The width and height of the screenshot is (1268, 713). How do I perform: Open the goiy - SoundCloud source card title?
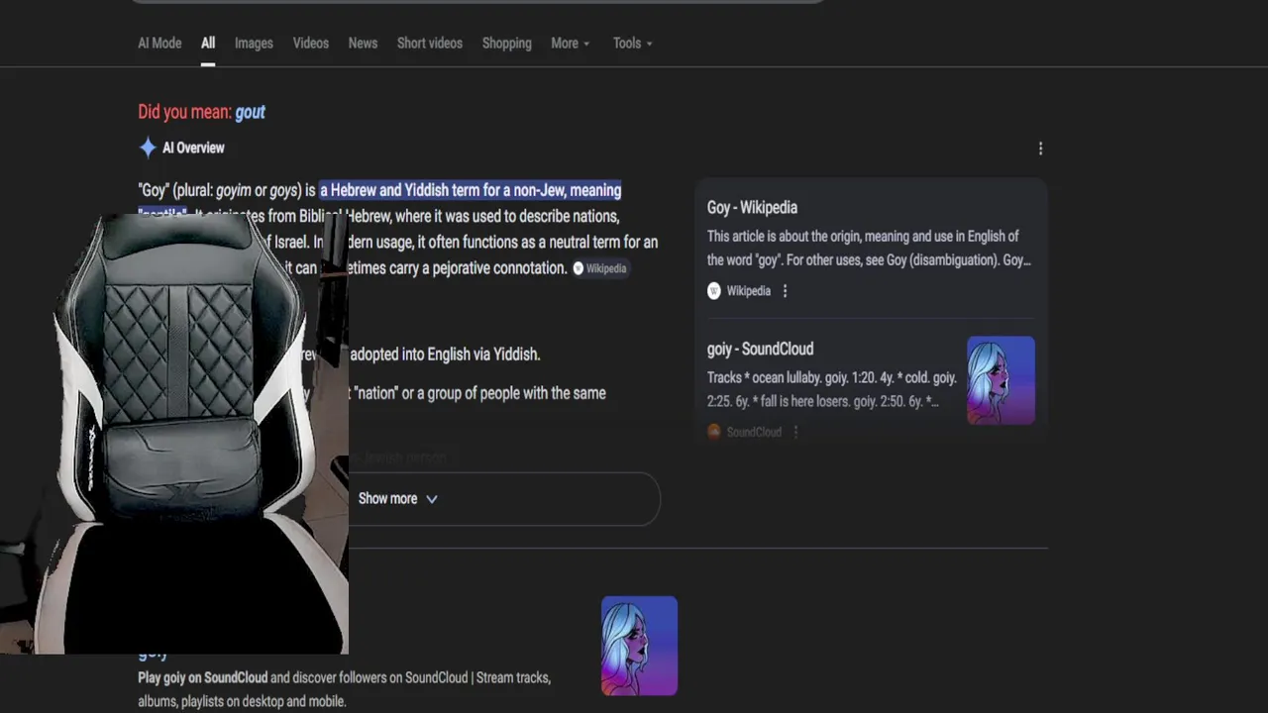click(x=760, y=349)
